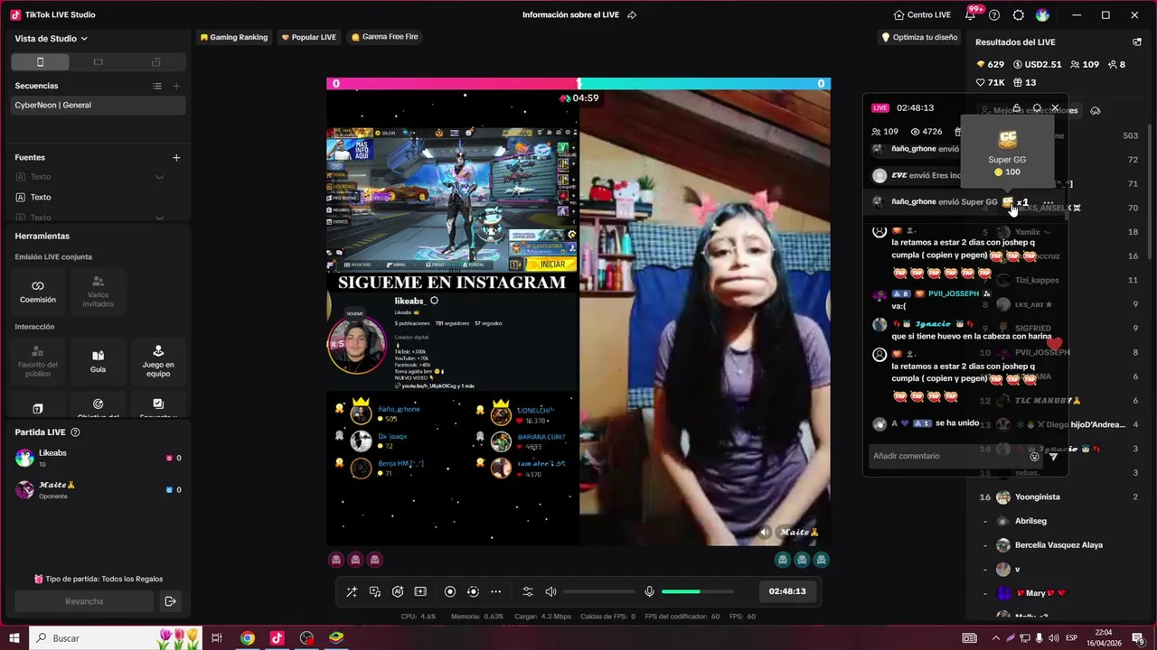Open the magic wand effects tool

(352, 591)
